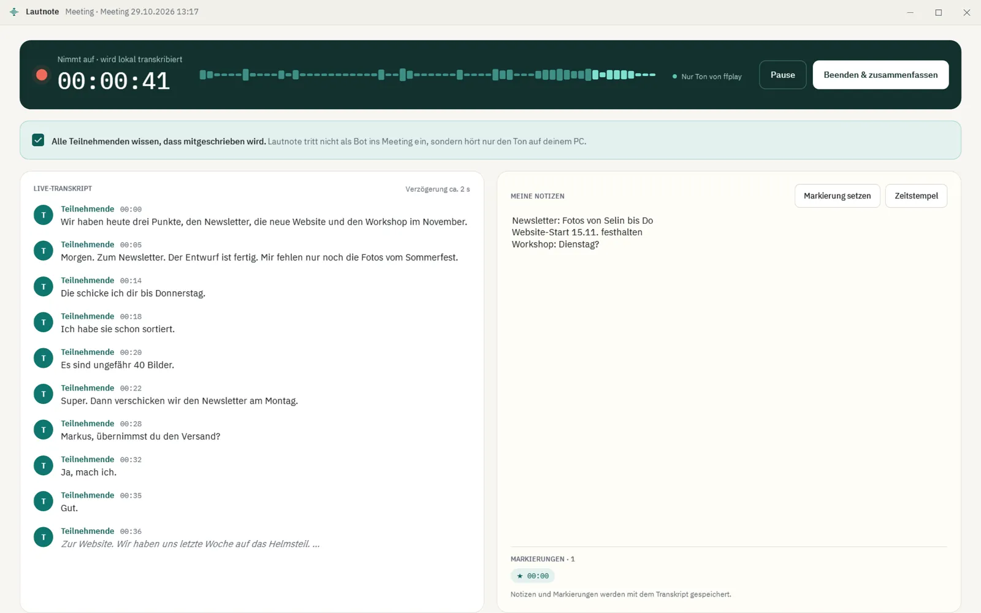Viewport: 981px width, 613px height.
Task: Click the note 'Website-Start 15.11. festhalten'
Action: pos(577,232)
